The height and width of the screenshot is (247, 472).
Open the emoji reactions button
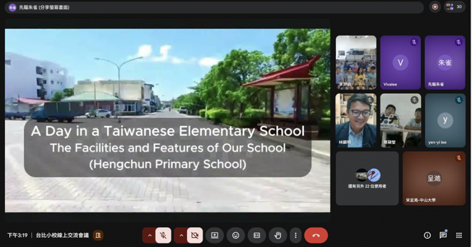[x=236, y=235]
